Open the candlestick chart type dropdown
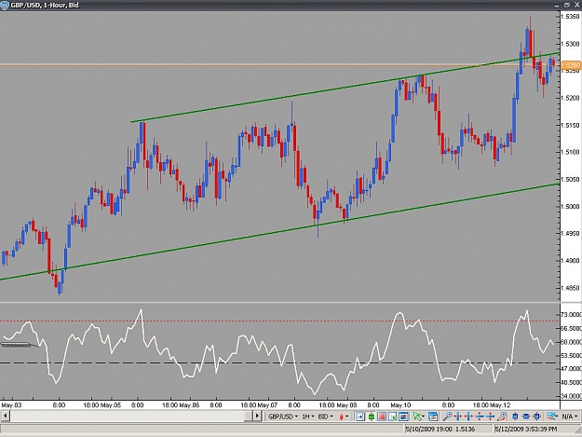This screenshot has height=437, width=582. [344, 417]
